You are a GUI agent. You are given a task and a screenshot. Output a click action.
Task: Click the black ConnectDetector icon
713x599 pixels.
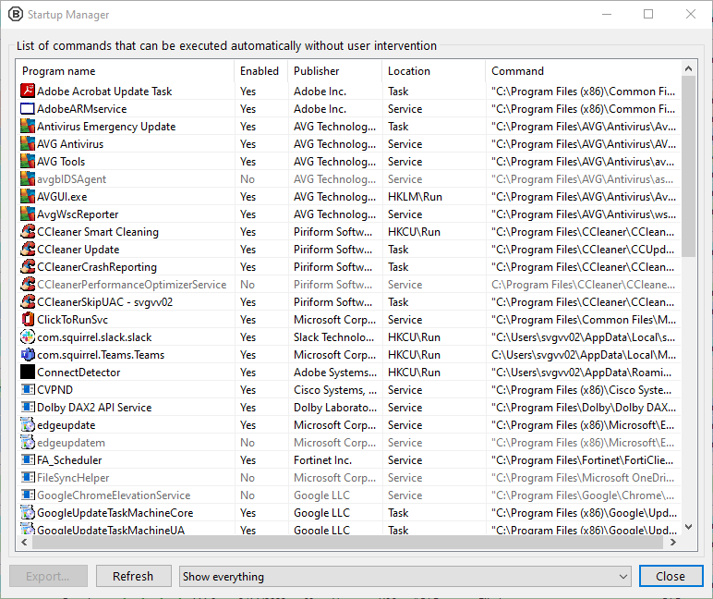(x=28, y=373)
